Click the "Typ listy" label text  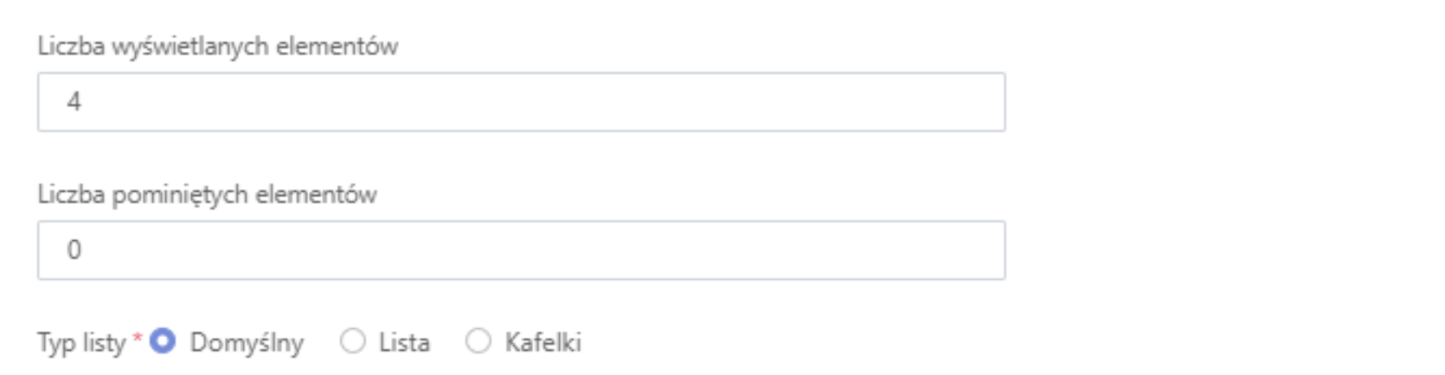[x=81, y=343]
